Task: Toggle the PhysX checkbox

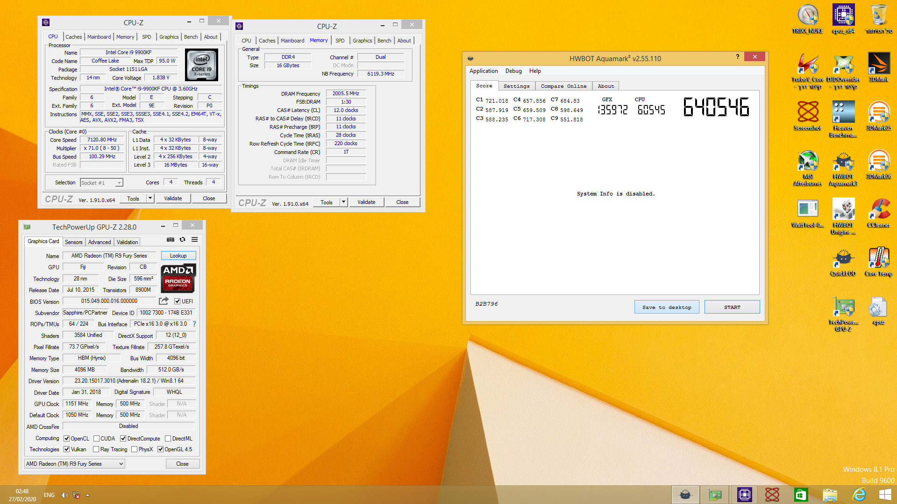Action: click(x=134, y=449)
